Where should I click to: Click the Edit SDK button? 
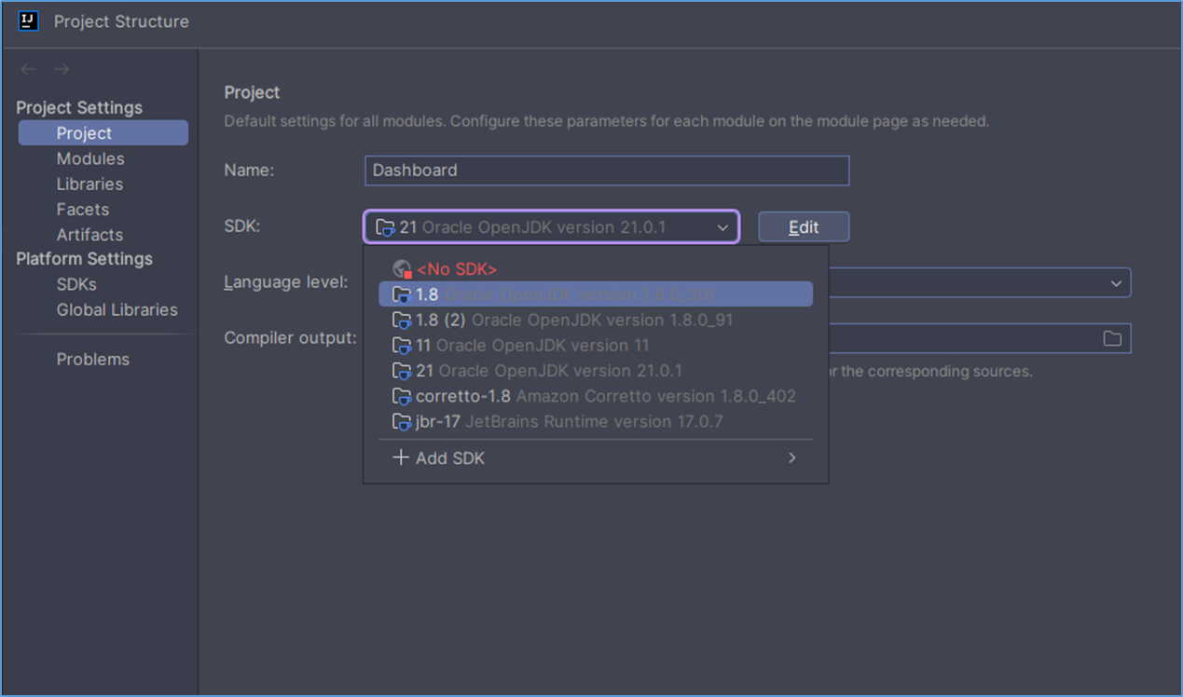pos(804,227)
